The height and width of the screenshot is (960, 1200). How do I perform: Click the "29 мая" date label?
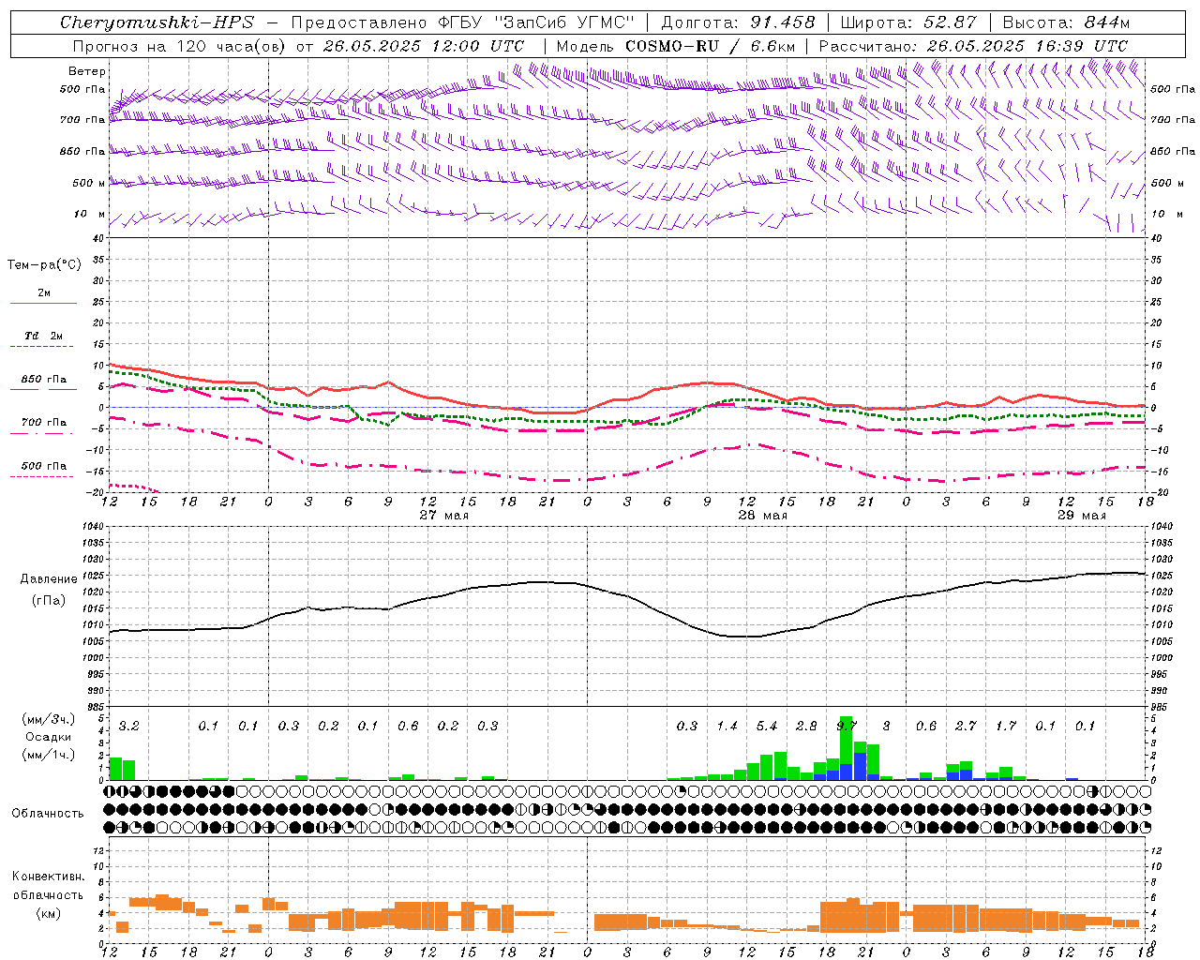pos(1082,516)
